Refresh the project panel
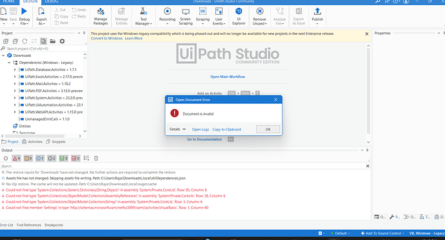The height and width of the screenshot is (240, 445). 25,41
